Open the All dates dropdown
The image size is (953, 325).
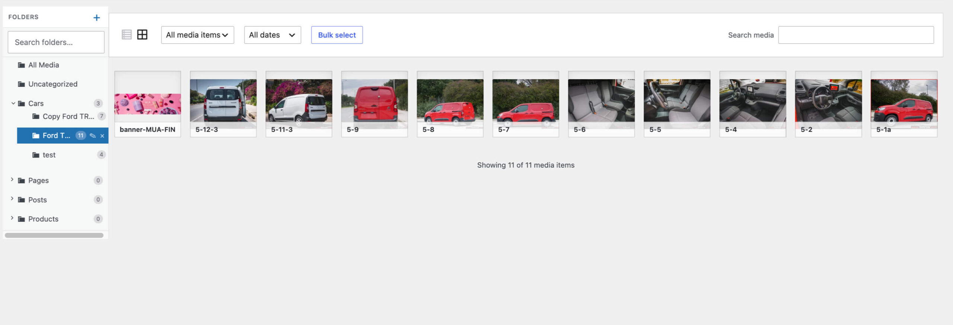coord(272,35)
